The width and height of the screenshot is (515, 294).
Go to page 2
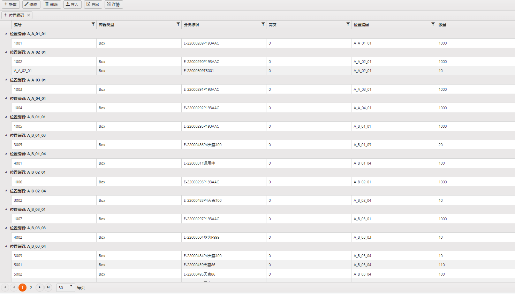31,287
